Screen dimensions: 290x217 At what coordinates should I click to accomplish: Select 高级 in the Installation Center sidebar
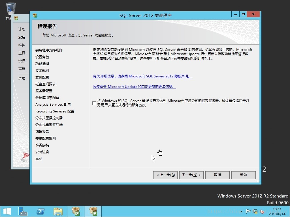coord(22,69)
